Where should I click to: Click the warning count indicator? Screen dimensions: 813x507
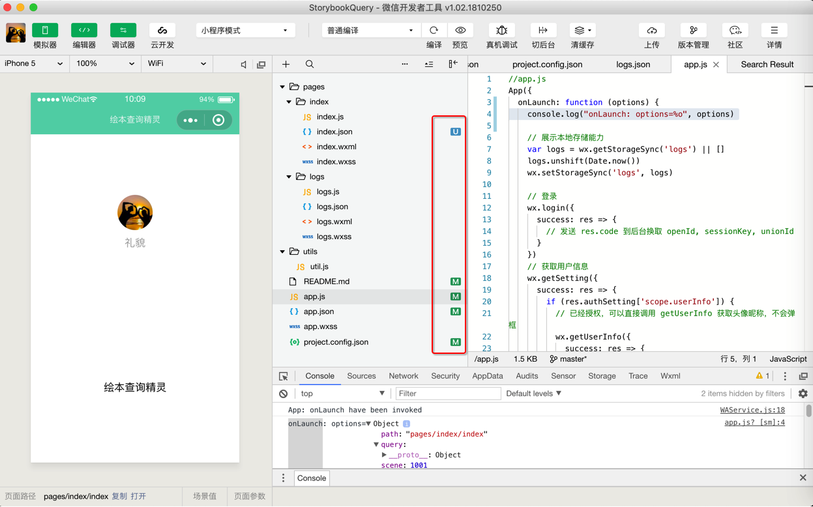762,376
